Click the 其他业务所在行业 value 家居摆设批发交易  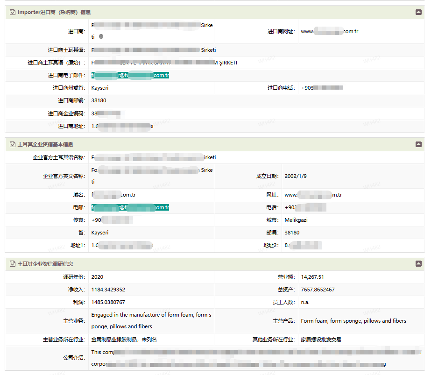pos(321,340)
